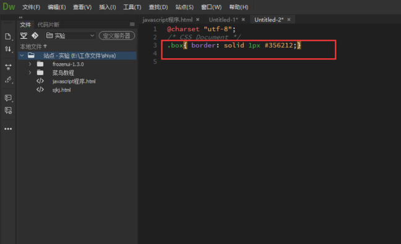Select javascript程序.html in file tree
Screen dimensions: 401x244
point(74,81)
